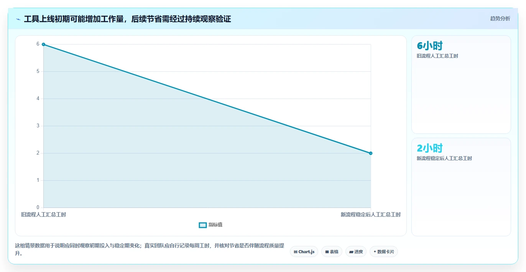Click the lightning icon beside the title

point(18,19)
